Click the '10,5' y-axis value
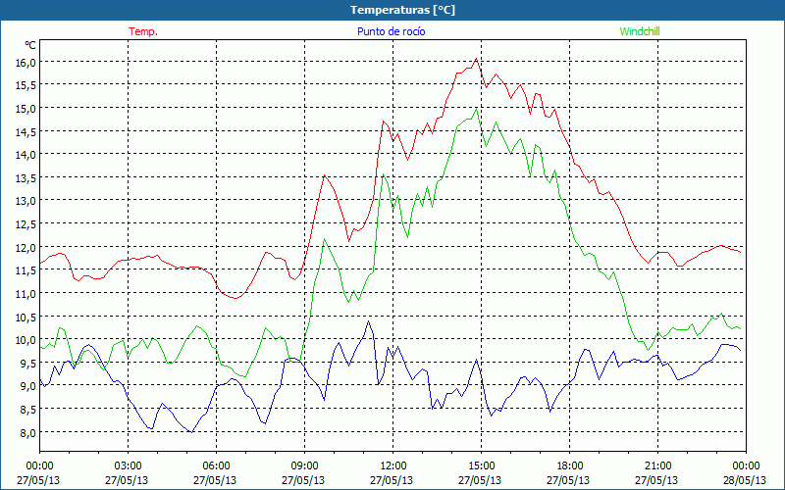 point(26,317)
